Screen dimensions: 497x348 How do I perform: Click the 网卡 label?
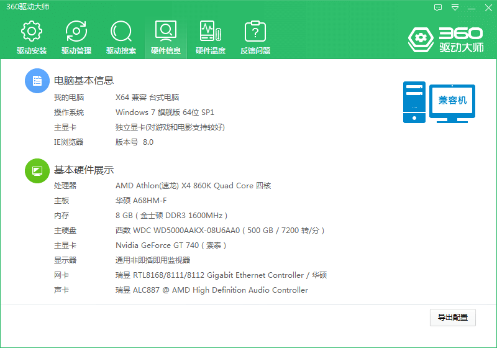tap(62, 275)
